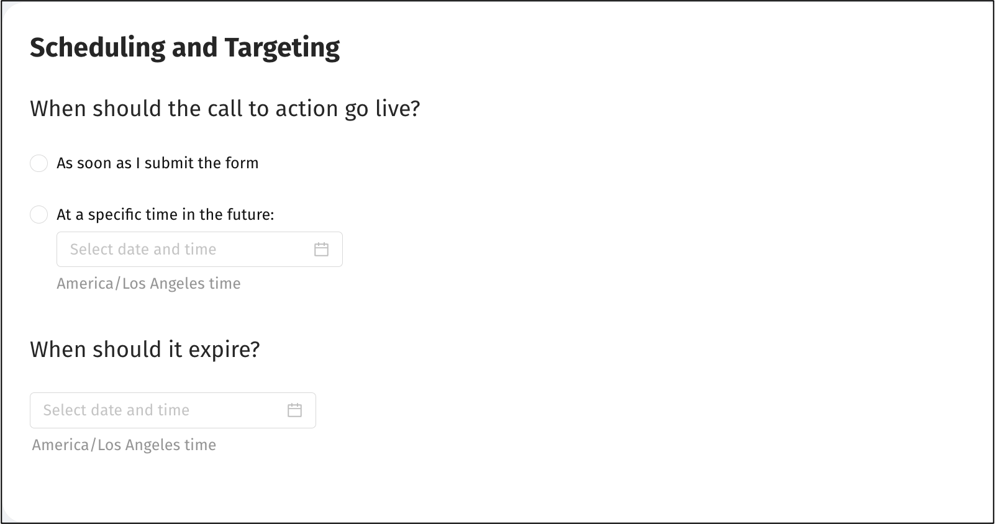995x524 pixels.
Task: Click the "As soon as I submit the form" label
Action: coord(157,163)
